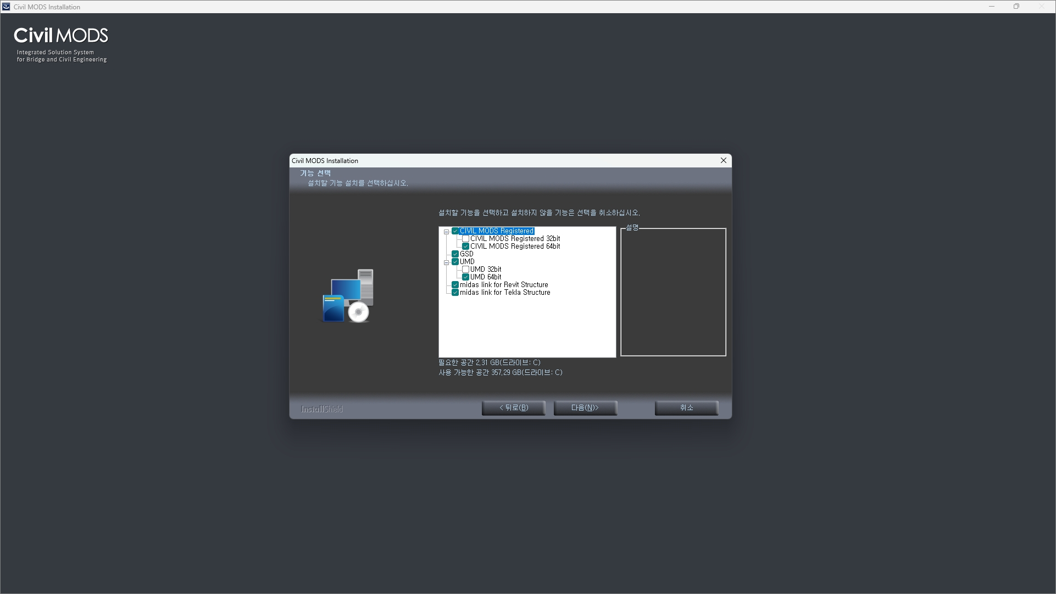Collapse the UMD tree node
Screen dimensions: 1056x594
click(x=446, y=262)
